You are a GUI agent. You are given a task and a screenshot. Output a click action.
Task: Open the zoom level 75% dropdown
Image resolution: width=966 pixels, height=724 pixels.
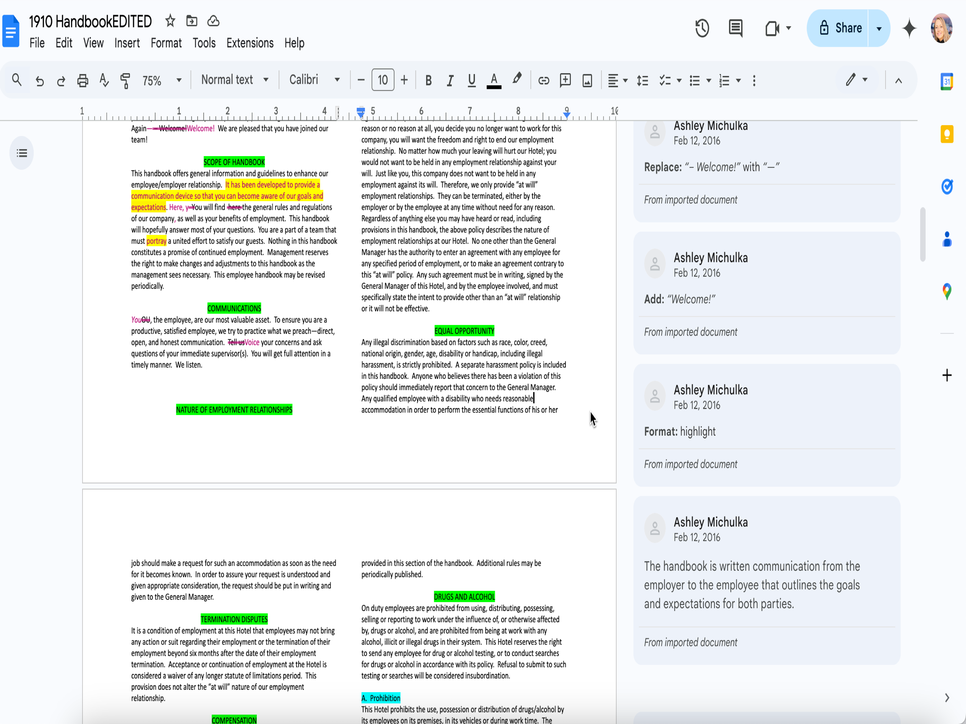(x=161, y=81)
